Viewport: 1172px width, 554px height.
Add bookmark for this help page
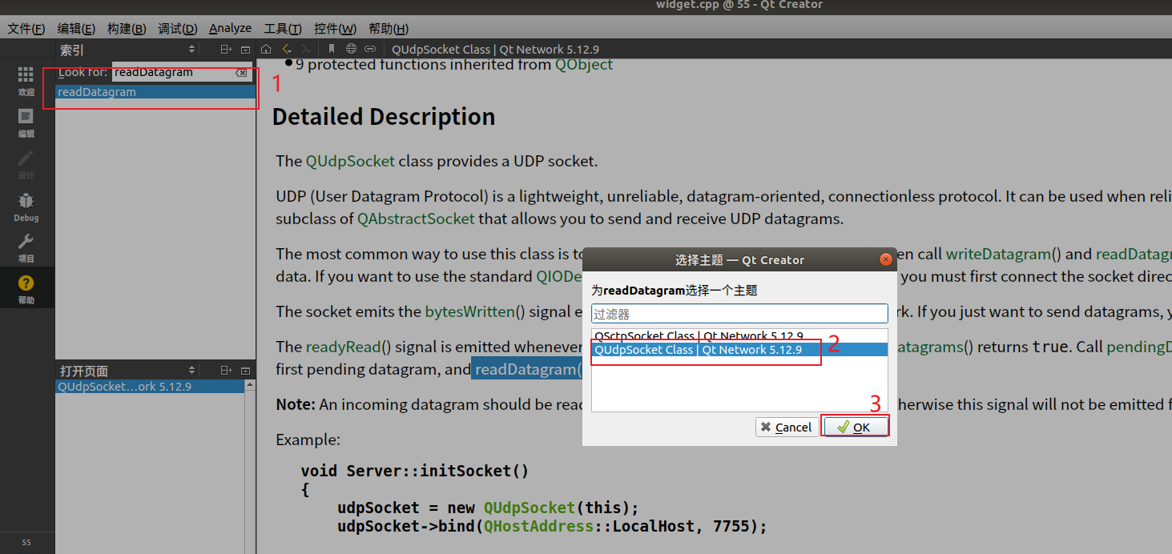(332, 50)
